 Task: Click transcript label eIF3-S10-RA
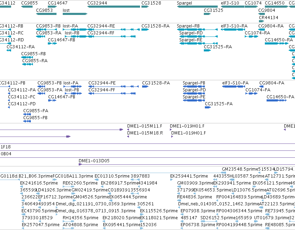pyautogui.click(x=234, y=26)
